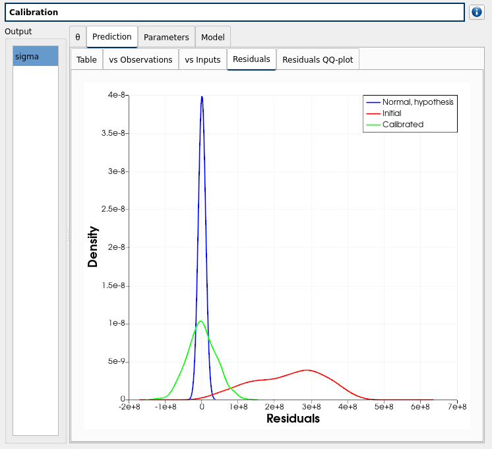This screenshot has height=449, width=492.
Task: Click the splitter handle beside Output list
Action: pos(67,235)
